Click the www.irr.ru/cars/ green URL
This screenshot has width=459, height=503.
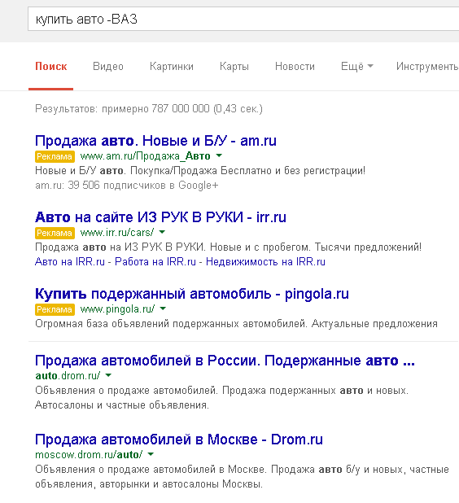click(x=117, y=233)
